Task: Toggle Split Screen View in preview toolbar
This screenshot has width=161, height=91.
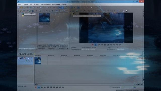Action: pyautogui.click(x=85, y=11)
